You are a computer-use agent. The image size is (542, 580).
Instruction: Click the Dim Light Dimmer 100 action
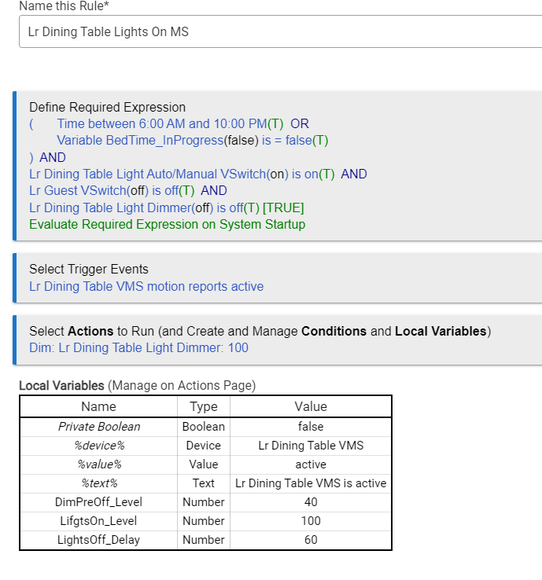[x=138, y=347]
